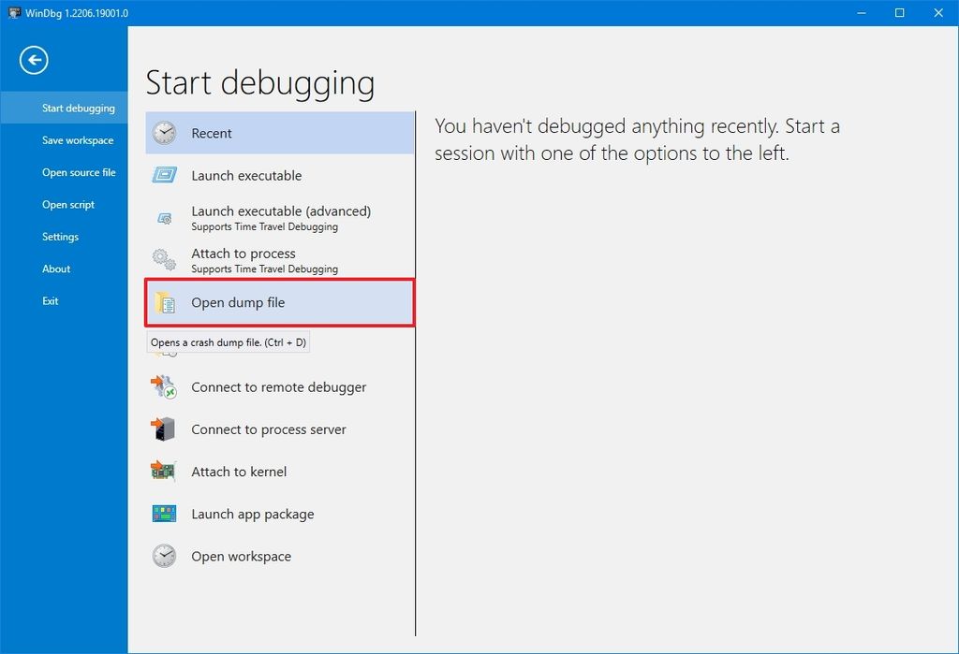The height and width of the screenshot is (654, 959).
Task: Click the Open dump file folder icon
Action: [x=165, y=302]
